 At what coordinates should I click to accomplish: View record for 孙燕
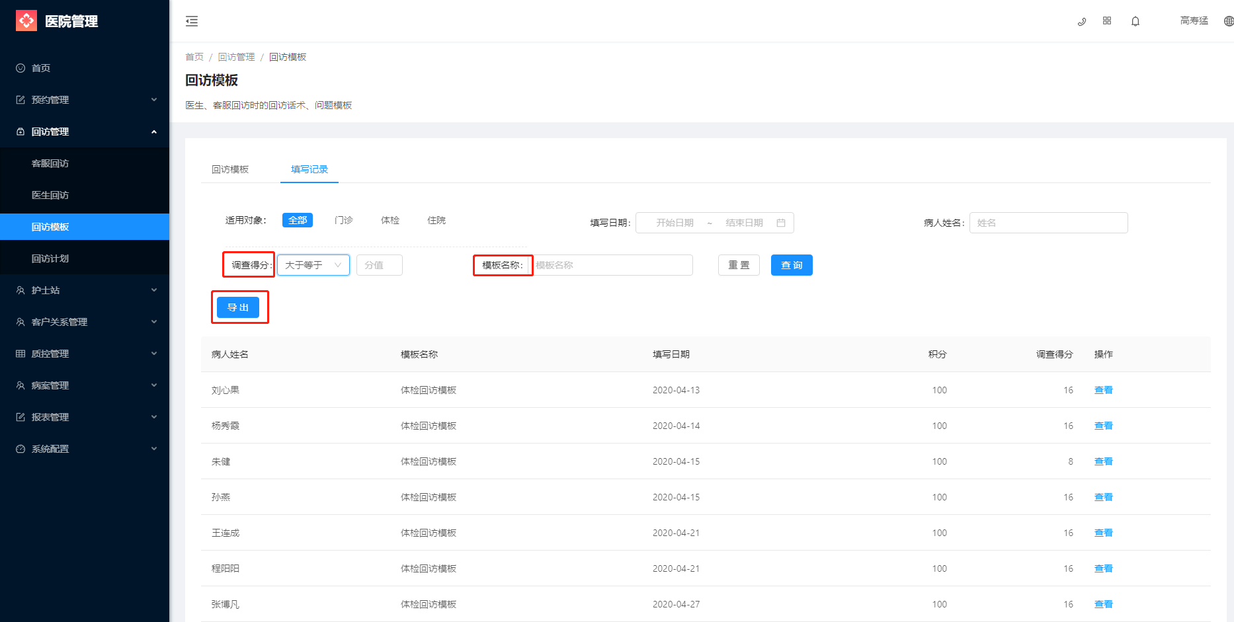coord(1103,497)
